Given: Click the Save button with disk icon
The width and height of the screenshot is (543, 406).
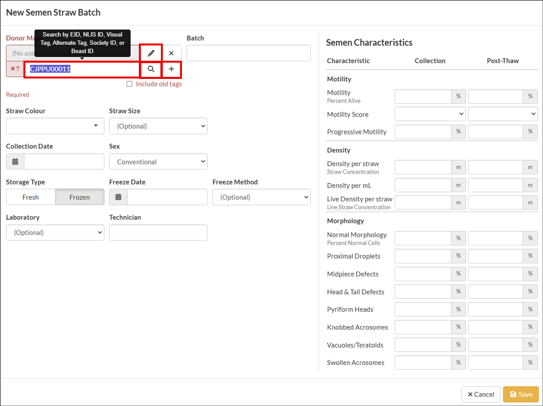Looking at the screenshot, I should (x=520, y=394).
